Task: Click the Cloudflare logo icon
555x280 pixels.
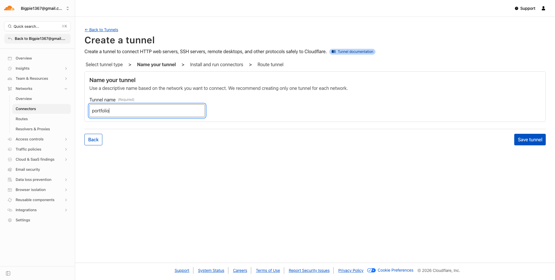Action: [x=9, y=8]
